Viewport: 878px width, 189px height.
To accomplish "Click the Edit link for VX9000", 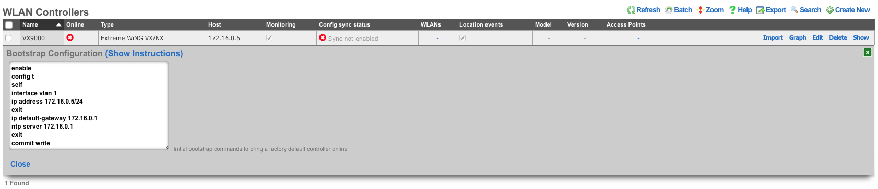I will [x=817, y=37].
